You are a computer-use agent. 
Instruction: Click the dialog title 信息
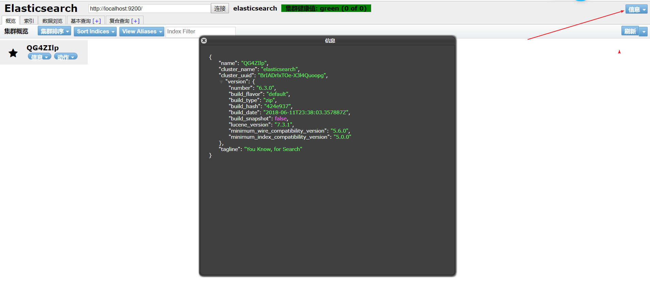[x=330, y=40]
